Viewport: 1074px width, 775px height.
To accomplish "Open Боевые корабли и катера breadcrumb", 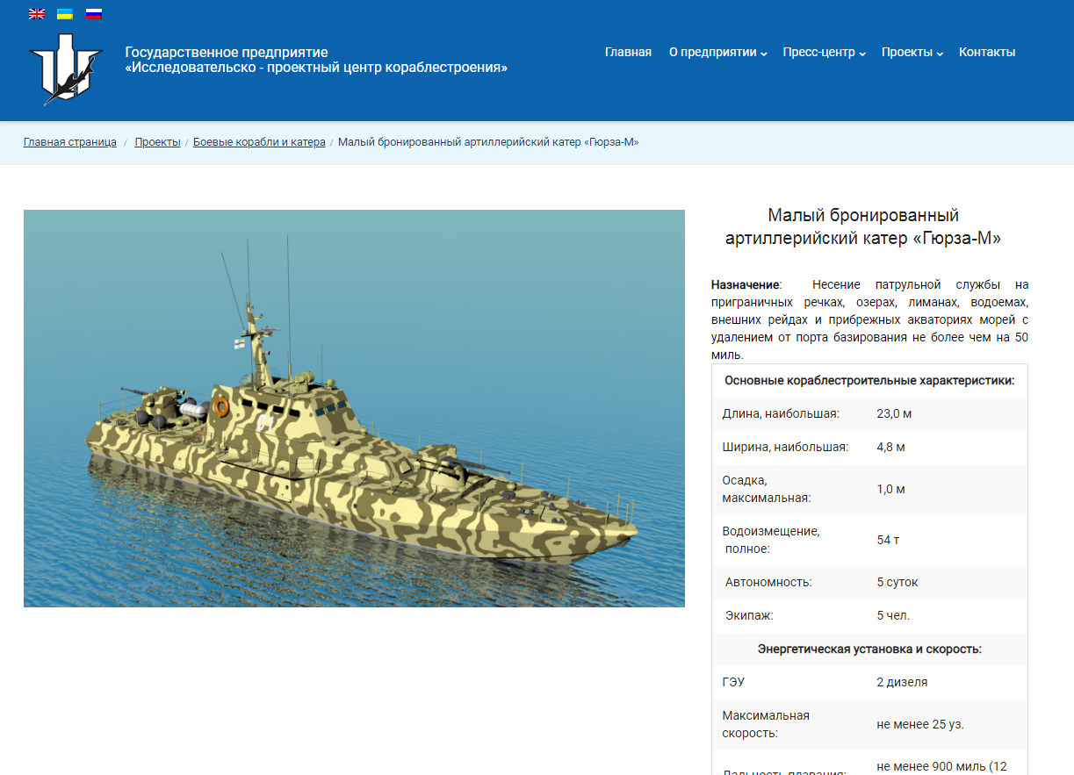I will pos(259,142).
